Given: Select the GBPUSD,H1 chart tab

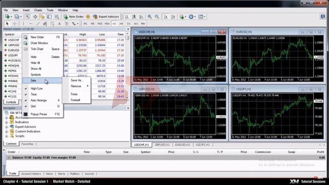Looking at the screenshot, I should coord(162,145).
